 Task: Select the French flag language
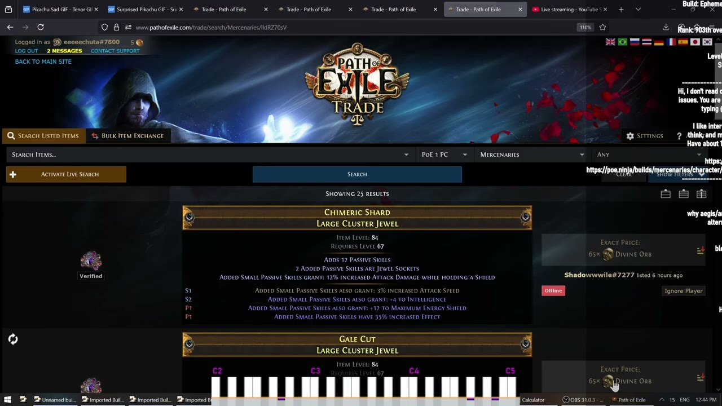coord(671,42)
